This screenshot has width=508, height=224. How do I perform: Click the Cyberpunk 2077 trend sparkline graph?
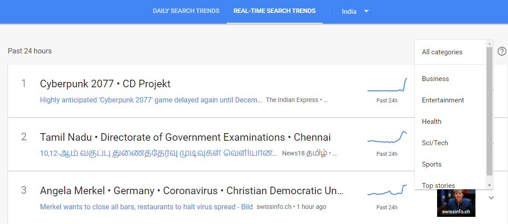click(x=387, y=85)
